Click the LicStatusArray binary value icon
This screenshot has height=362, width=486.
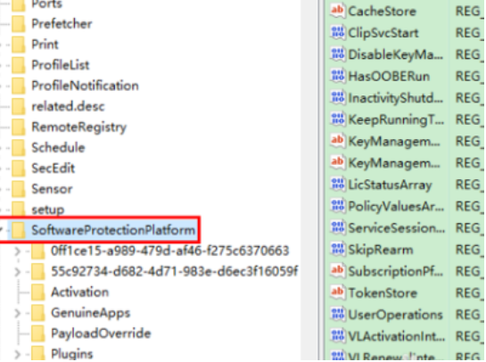tap(337, 185)
